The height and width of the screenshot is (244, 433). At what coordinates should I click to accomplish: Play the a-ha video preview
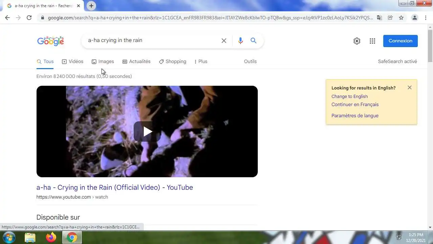click(x=147, y=131)
